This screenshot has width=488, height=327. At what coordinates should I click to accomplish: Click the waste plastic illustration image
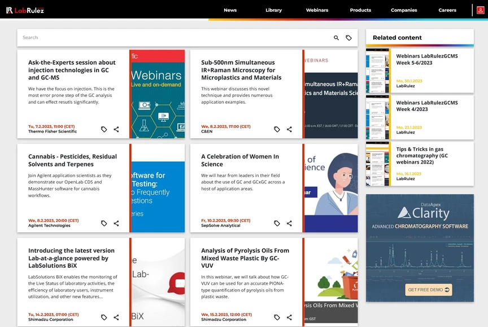click(x=331, y=282)
